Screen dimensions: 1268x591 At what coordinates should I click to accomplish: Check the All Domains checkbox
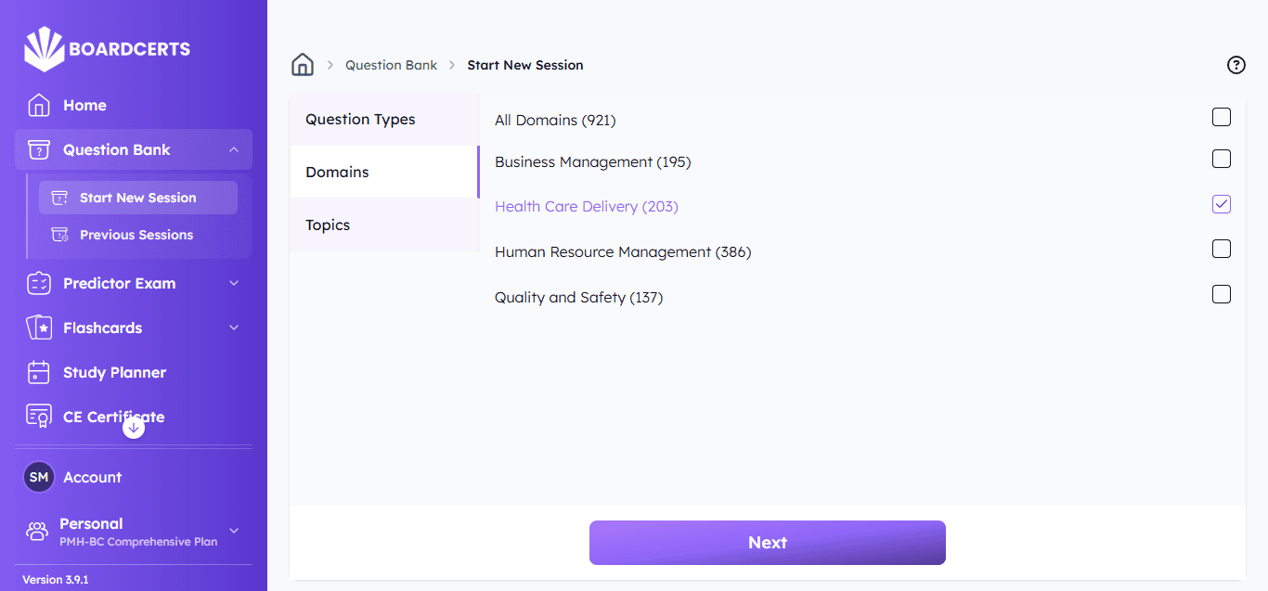point(1222,117)
